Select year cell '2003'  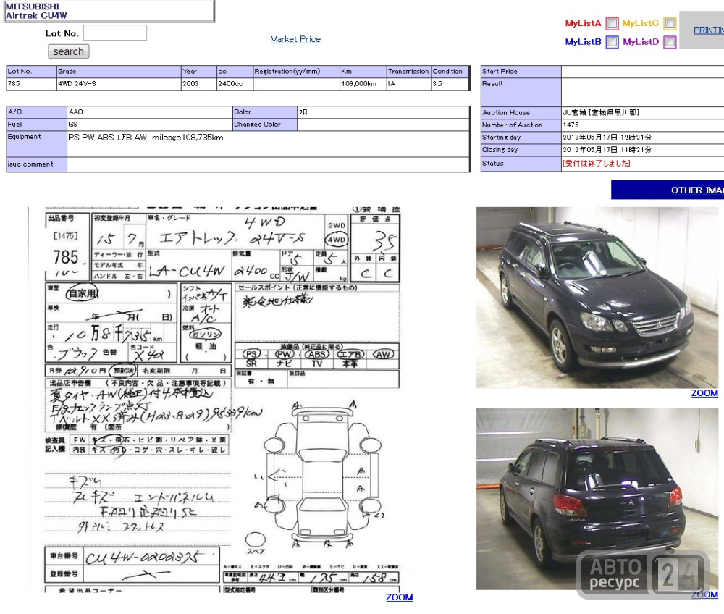coord(199,83)
